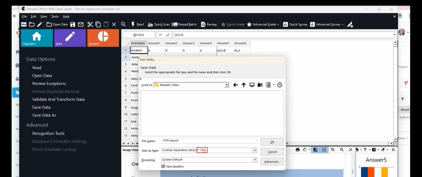Viewport: 422px width, 177px height.
Task: Click the OK button
Action: 272,142
